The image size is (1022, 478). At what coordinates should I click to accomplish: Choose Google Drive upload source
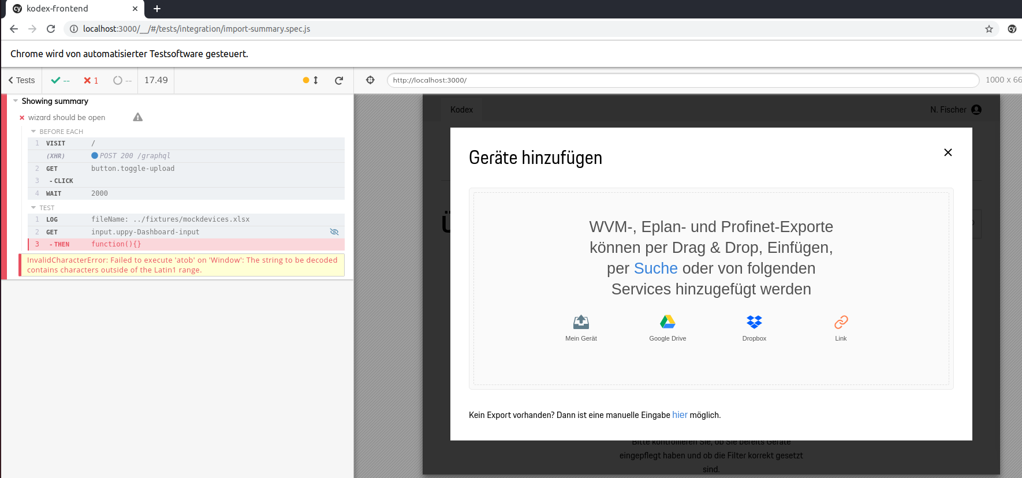coord(667,328)
